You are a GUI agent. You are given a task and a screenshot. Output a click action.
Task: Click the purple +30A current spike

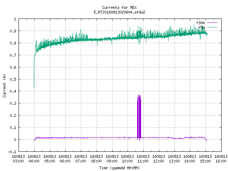[x=139, y=118]
